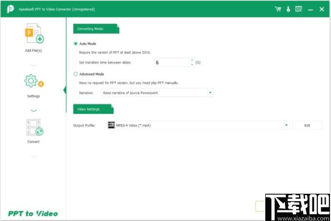Click the Add File(s) icon

click(35, 33)
